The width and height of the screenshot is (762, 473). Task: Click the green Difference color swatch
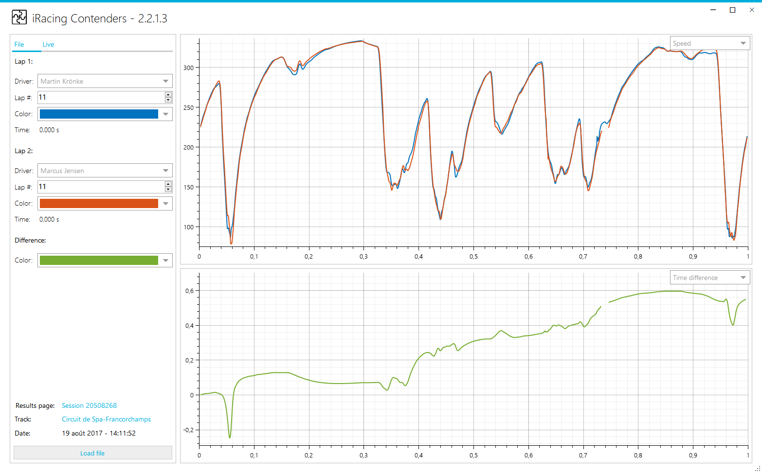click(99, 260)
